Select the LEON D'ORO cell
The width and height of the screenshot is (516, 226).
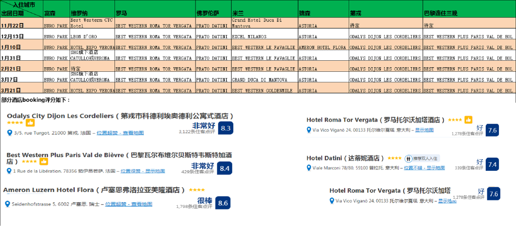[93, 34]
